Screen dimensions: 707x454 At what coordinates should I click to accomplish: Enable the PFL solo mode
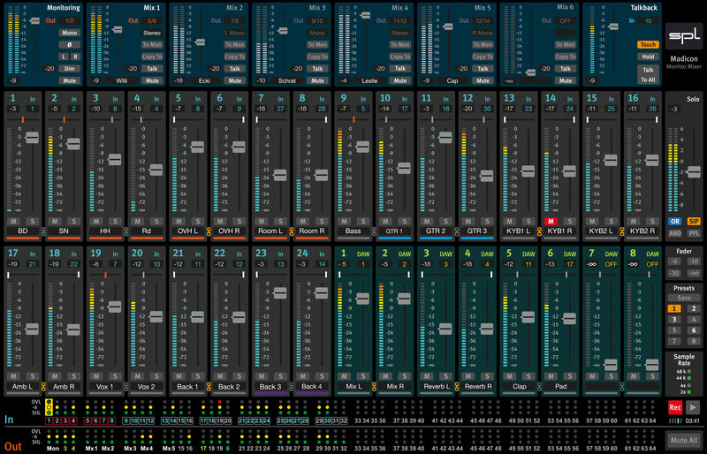(694, 233)
